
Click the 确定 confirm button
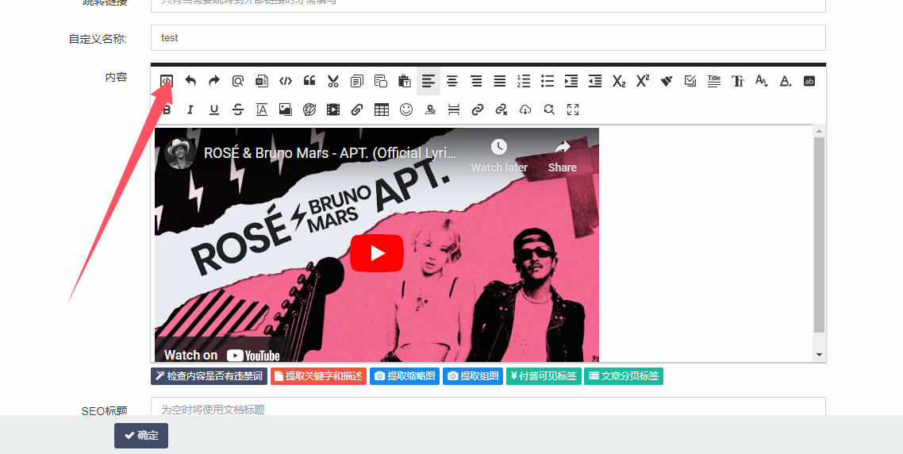[x=141, y=436]
